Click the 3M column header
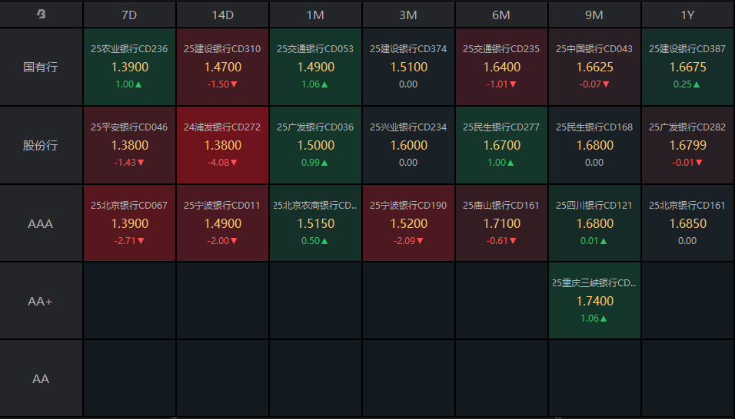 (408, 15)
